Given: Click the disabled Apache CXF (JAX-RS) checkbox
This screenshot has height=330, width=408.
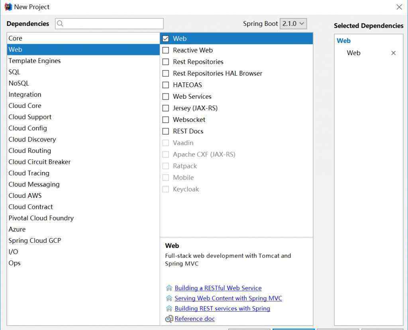Looking at the screenshot, I should (x=165, y=154).
